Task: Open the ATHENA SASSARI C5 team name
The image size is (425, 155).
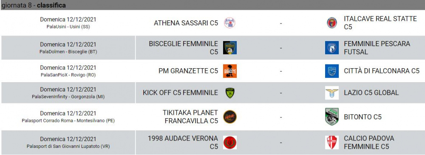Action: [x=186, y=23]
